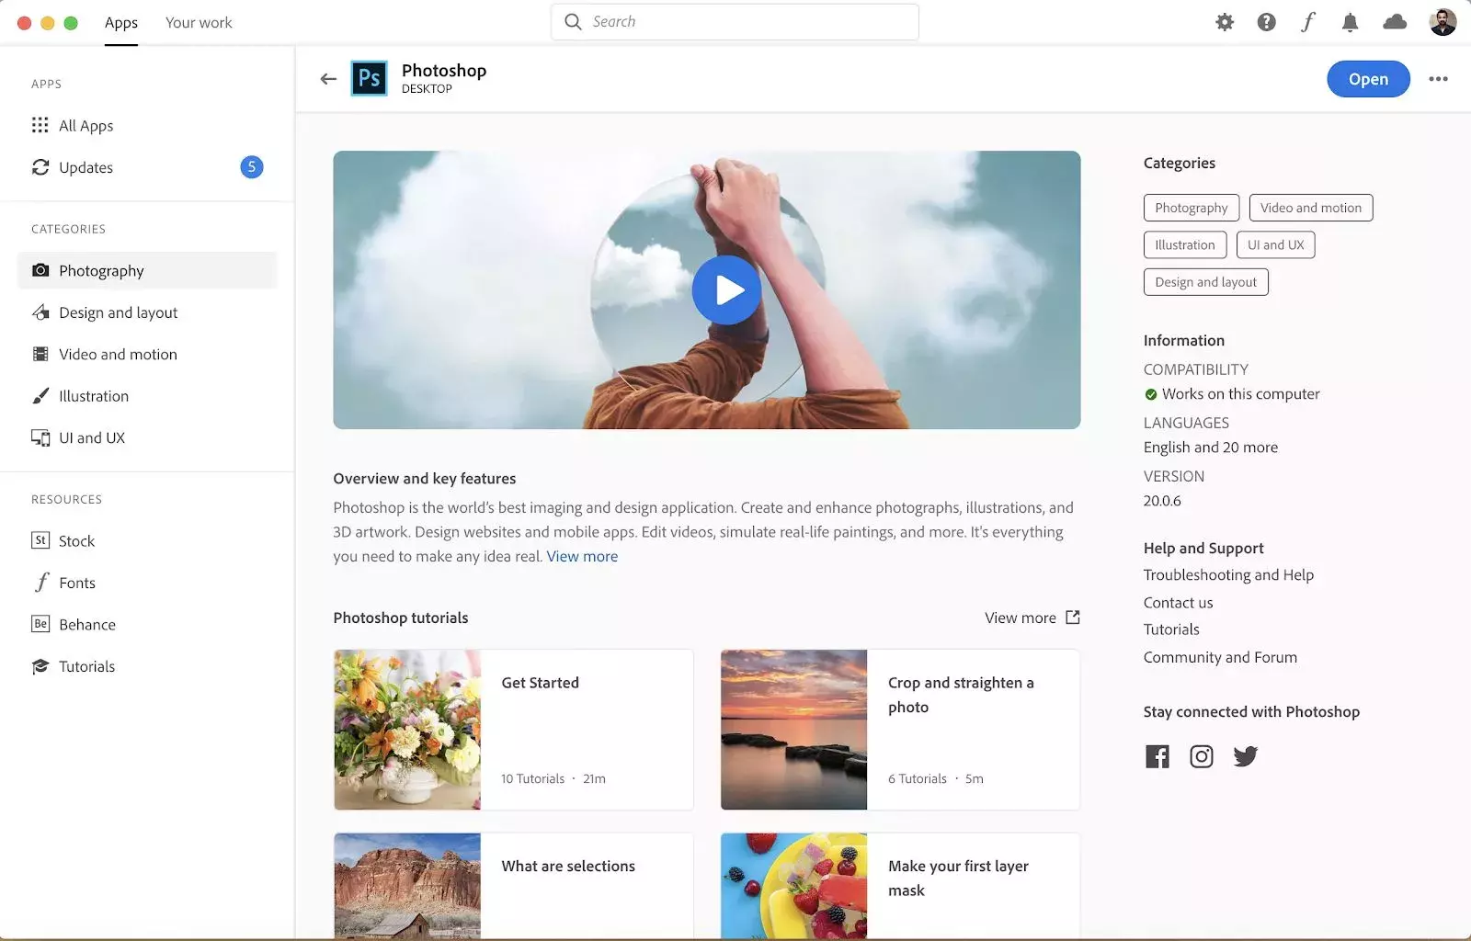Click the View more link in overview
The height and width of the screenshot is (941, 1471).
coord(581,556)
